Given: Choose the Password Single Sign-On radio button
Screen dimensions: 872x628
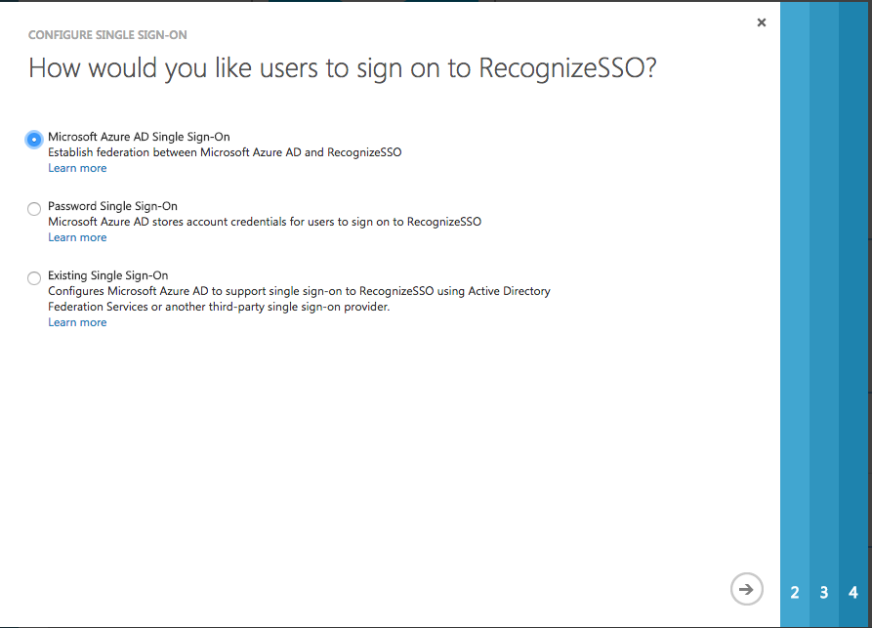Looking at the screenshot, I should pyautogui.click(x=34, y=209).
